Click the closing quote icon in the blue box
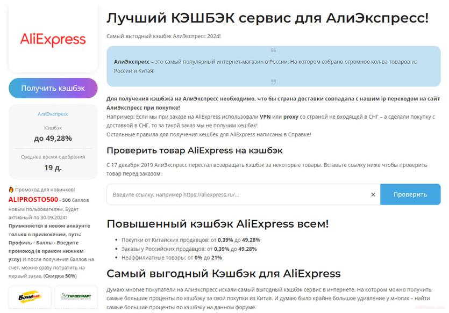449x313 pixels. [273, 82]
